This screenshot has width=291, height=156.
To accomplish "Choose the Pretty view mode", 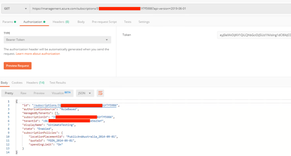I will pyautogui.click(x=9, y=93).
